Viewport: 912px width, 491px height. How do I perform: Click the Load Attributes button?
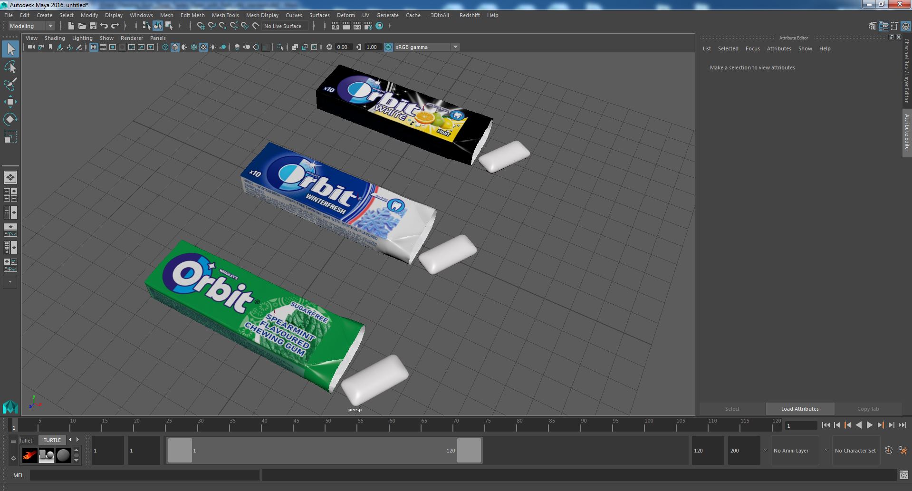tap(800, 409)
